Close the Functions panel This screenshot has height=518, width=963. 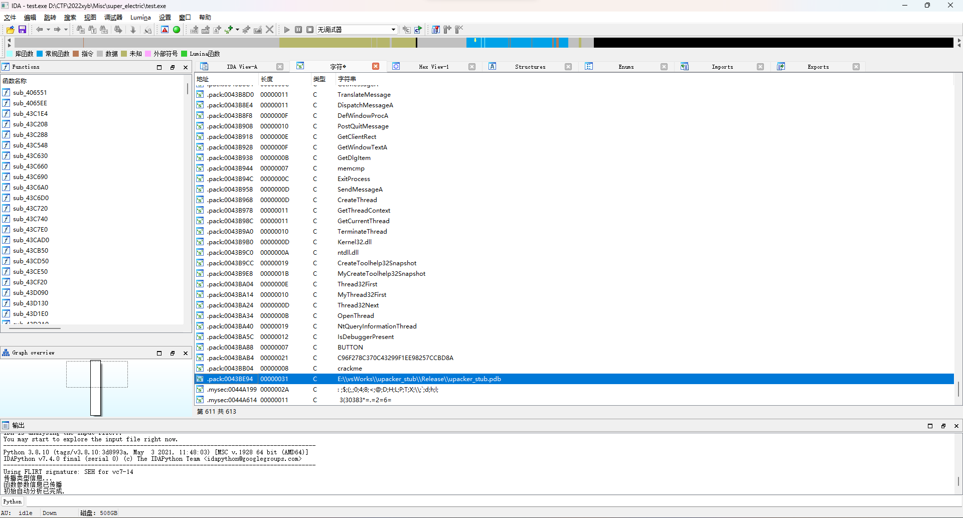(x=186, y=67)
